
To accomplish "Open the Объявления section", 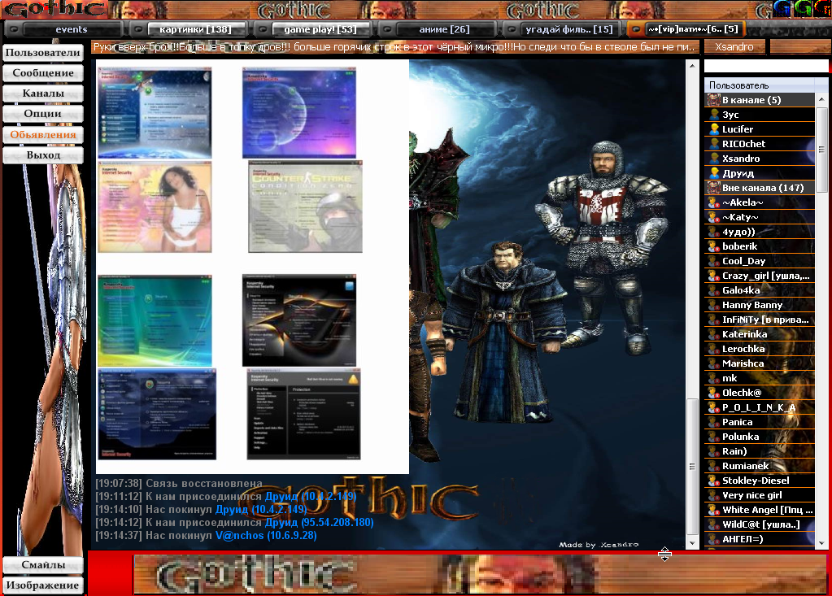I will pos(43,134).
